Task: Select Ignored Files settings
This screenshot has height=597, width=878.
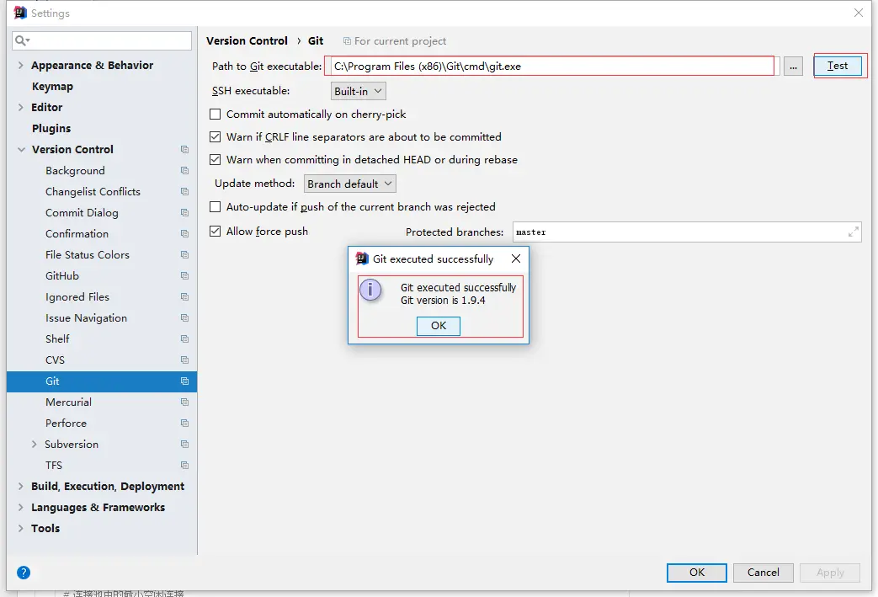Action: pos(77,297)
